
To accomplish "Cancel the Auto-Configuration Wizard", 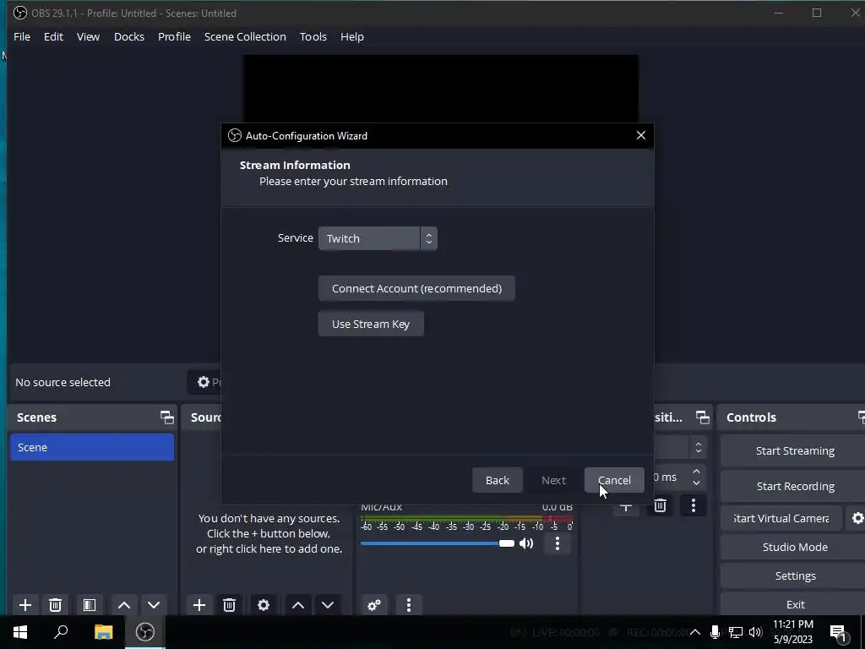I will click(614, 480).
